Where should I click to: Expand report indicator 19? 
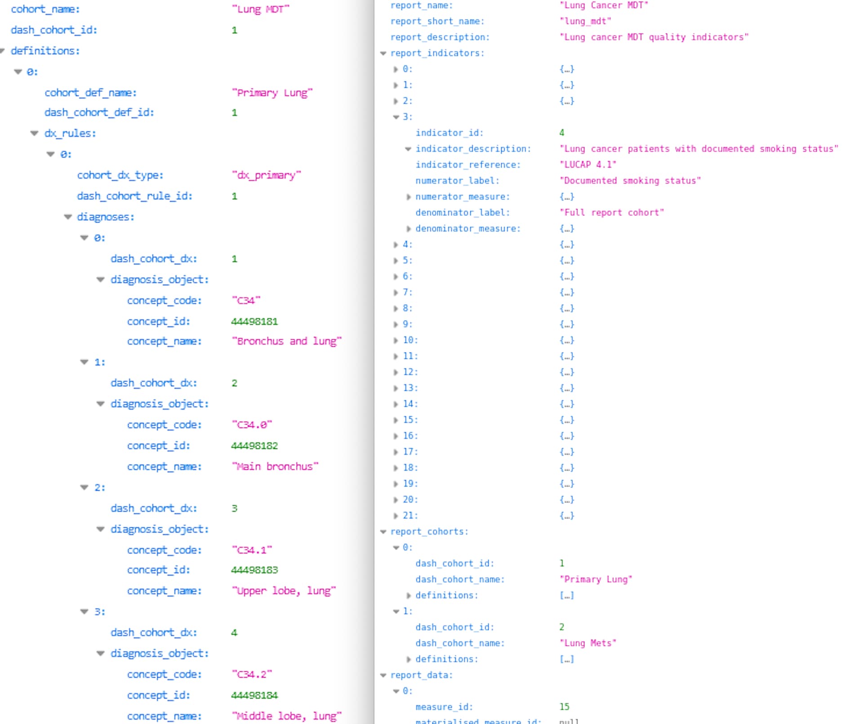(396, 484)
